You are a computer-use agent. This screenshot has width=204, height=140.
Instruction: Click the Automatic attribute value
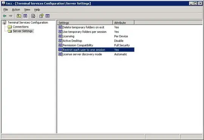click(x=121, y=54)
